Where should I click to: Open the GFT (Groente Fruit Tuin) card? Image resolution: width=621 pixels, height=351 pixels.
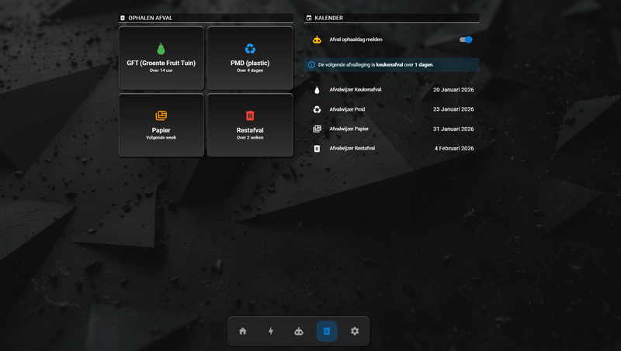pyautogui.click(x=161, y=58)
